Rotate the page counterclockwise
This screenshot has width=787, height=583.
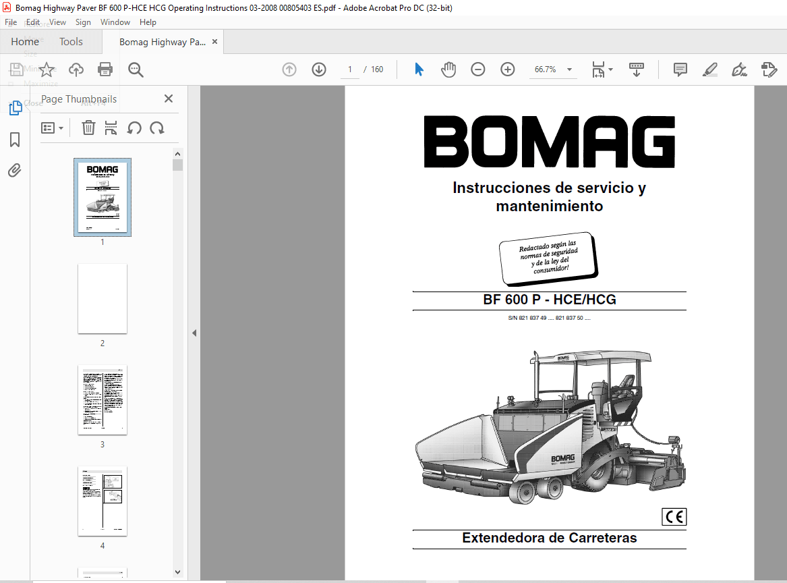[134, 128]
